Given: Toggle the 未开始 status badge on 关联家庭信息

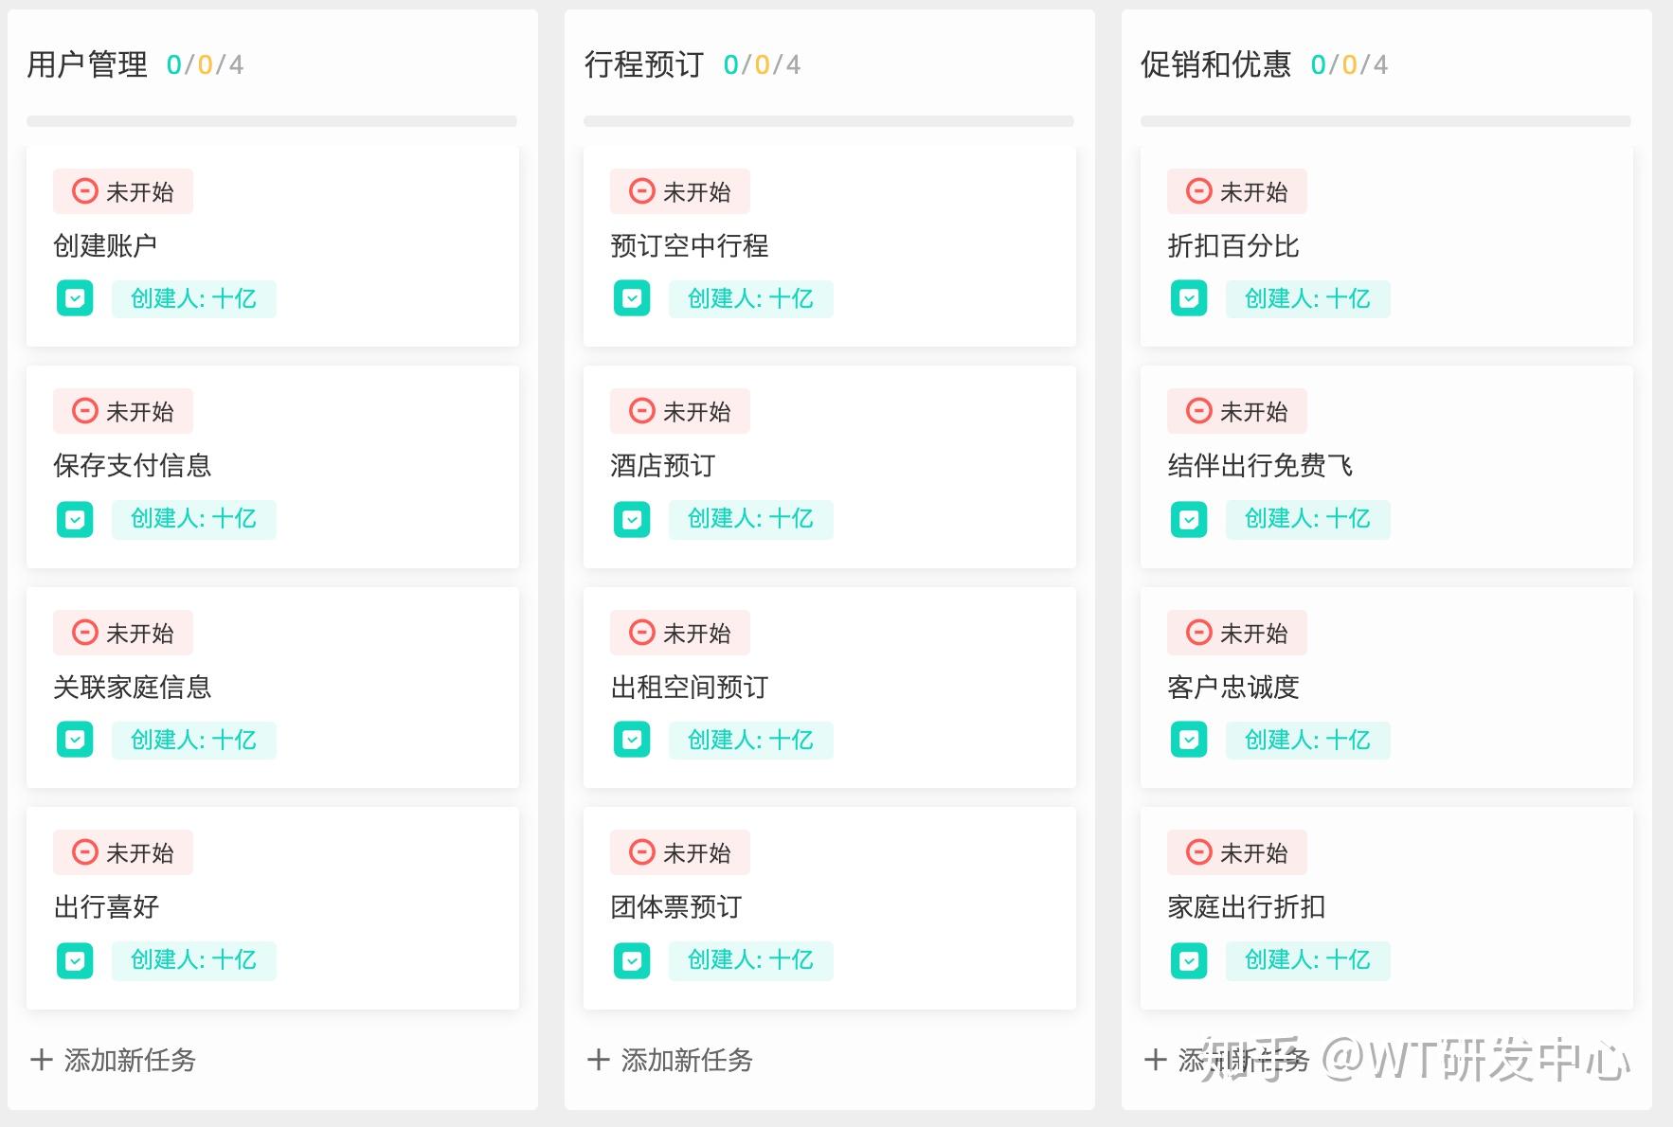Looking at the screenshot, I should 122,632.
